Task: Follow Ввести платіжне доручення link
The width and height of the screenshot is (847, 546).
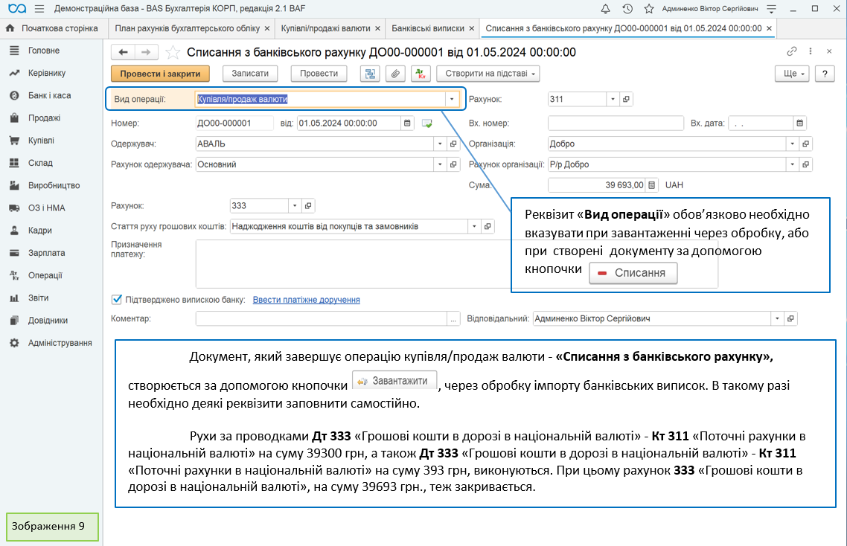Action: pyautogui.click(x=307, y=300)
